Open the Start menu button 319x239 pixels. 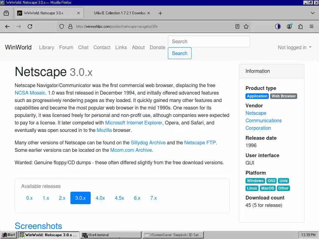point(8,235)
